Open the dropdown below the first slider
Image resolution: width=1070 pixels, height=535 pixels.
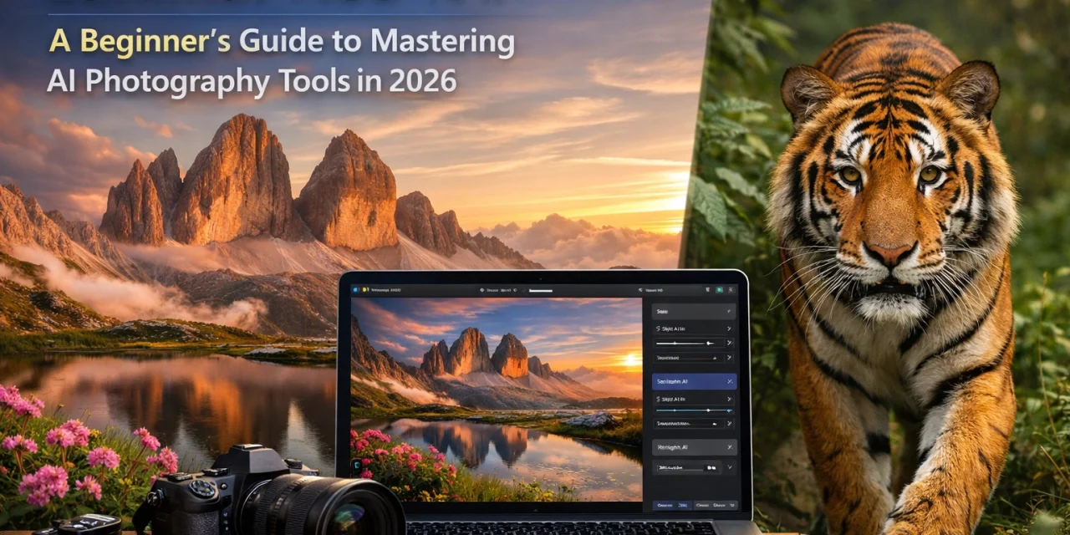[x=685, y=358]
